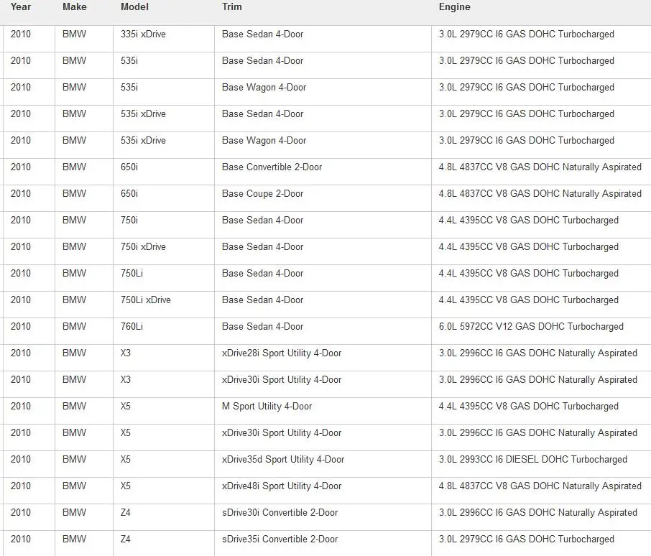Select Z4 in the sDrive30i row

tap(125, 512)
